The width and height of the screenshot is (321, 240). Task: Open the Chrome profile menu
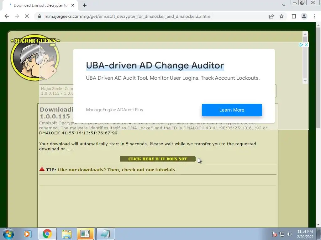(304, 16)
